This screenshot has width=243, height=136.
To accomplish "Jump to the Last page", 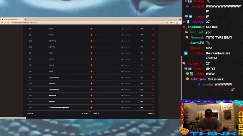I will (x=151, y=113).
